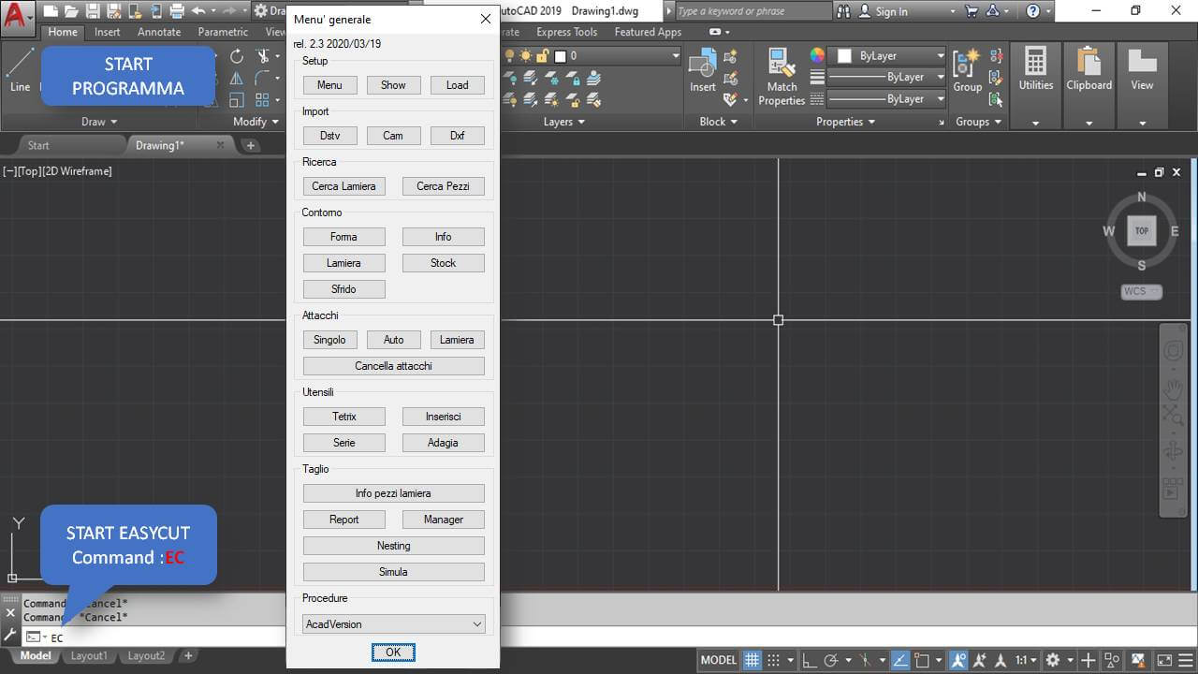This screenshot has height=674, width=1198.
Task: Open the Express Tools ribbon tab
Action: 566,32
